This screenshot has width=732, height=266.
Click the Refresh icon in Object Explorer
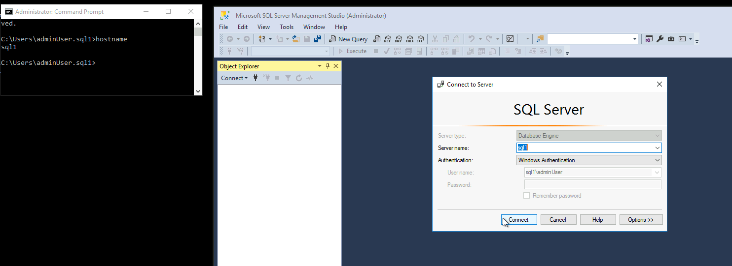299,78
